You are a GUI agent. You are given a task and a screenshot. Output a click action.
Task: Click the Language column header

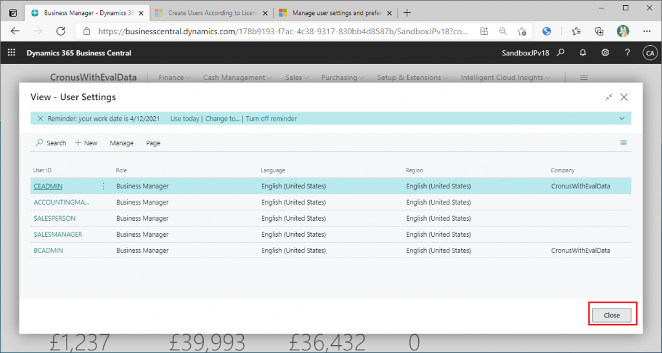click(273, 170)
